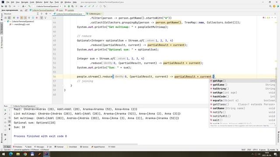280x157 pixels.
Task: Click the Lambda breadcrumb
Action: pos(70,10)
